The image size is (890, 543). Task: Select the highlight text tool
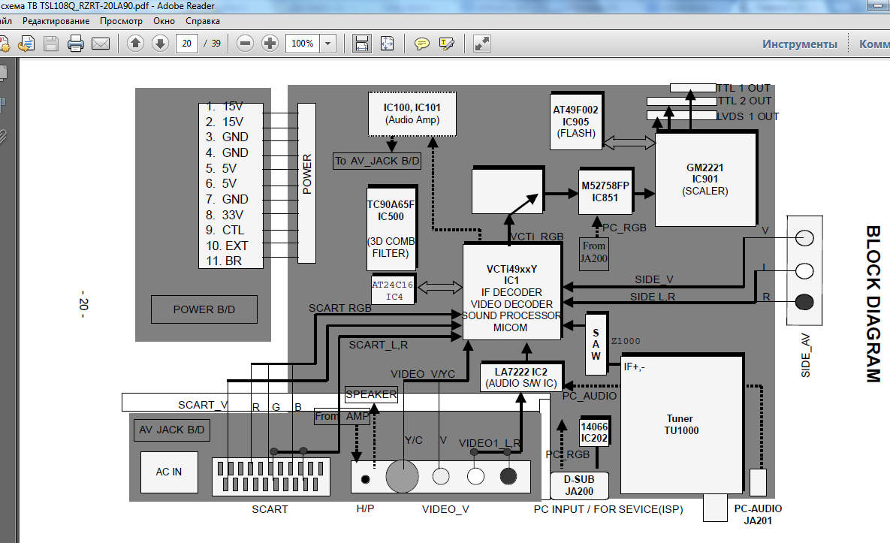[447, 44]
